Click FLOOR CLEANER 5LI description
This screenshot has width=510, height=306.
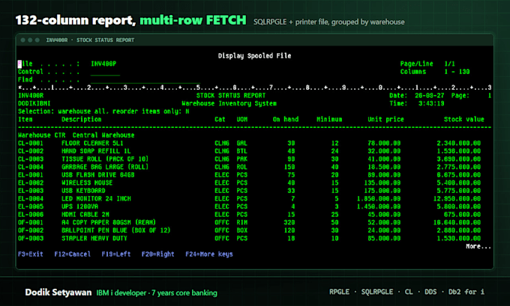coord(92,143)
